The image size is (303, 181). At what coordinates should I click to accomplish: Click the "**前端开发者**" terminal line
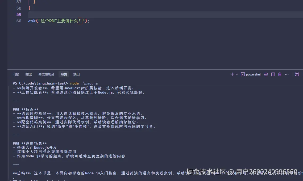click(73, 88)
